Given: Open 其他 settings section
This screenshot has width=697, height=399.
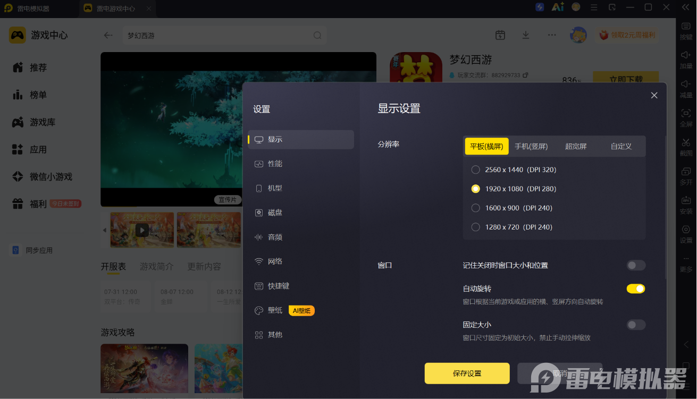Looking at the screenshot, I should click(x=301, y=335).
